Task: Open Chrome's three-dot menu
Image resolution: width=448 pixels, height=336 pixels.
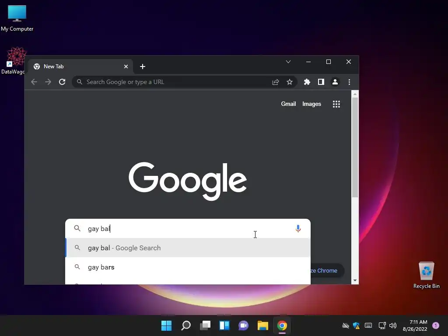Action: tap(349, 82)
